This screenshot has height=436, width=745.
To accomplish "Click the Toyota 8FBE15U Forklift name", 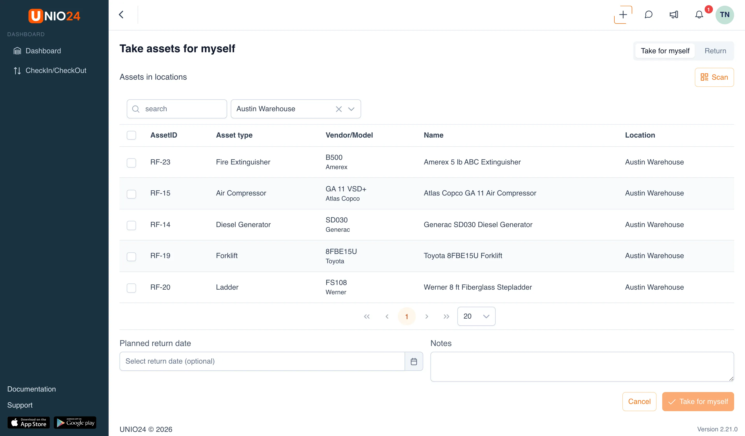I will (x=463, y=256).
